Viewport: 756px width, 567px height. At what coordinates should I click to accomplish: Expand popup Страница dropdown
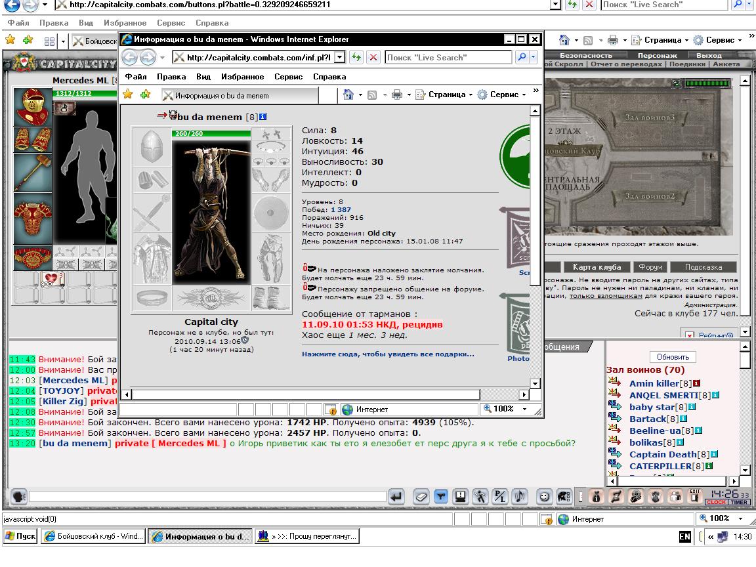[x=471, y=95]
